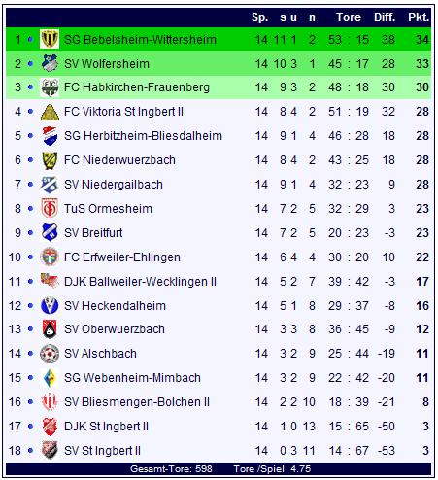This screenshot has height=480, width=438.
Task: Open the SV Niedergailbach team entry
Action: click(x=114, y=185)
